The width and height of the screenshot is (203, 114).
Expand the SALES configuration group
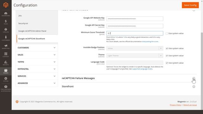[x=37, y=55]
